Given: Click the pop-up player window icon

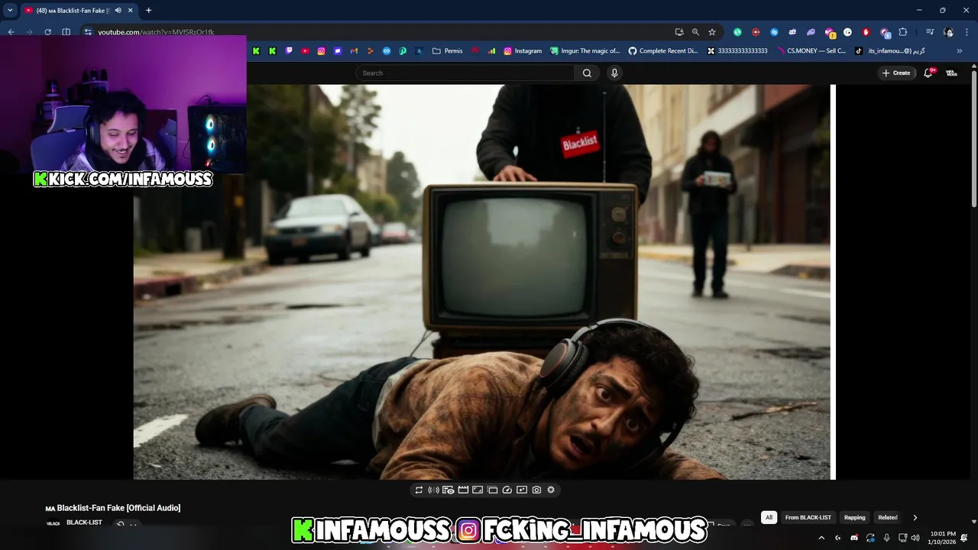Looking at the screenshot, I should coord(493,490).
